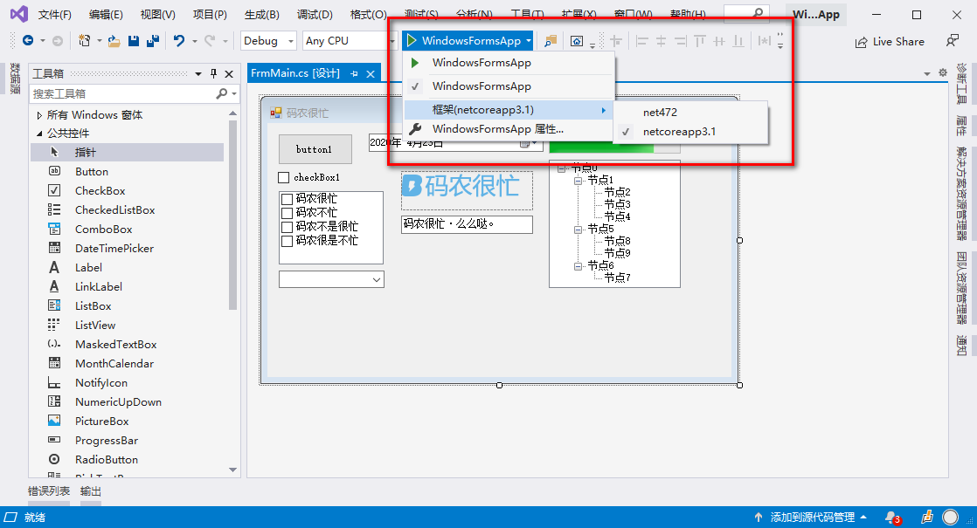Click the toolbox vertical scrollbar thumb
The image size is (977, 528).
(232, 215)
